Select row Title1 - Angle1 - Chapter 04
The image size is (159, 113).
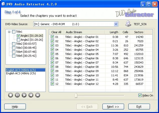101,50
